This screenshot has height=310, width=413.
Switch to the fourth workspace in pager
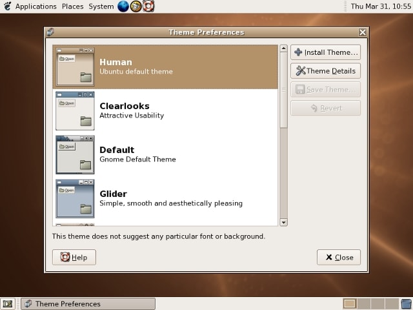[392, 304]
